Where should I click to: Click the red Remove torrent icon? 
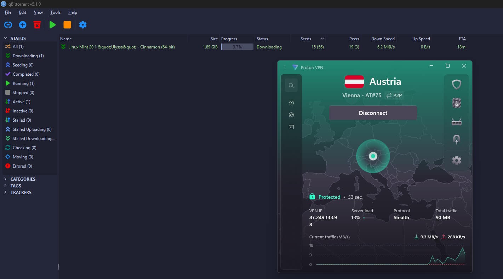[x=37, y=25]
